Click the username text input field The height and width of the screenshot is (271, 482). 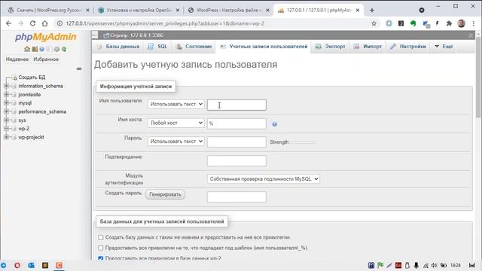(236, 105)
